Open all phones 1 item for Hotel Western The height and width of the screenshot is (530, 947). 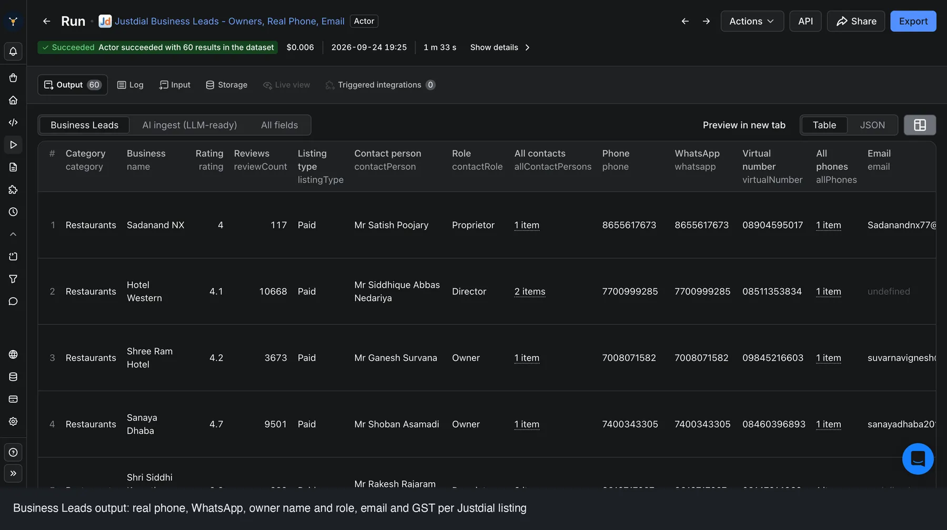pyautogui.click(x=829, y=291)
